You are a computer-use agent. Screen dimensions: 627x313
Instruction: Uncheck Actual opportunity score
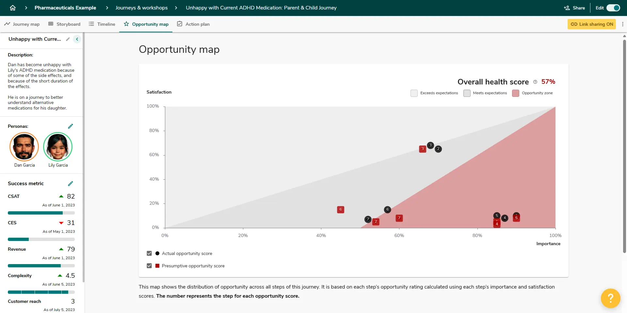[x=149, y=253]
